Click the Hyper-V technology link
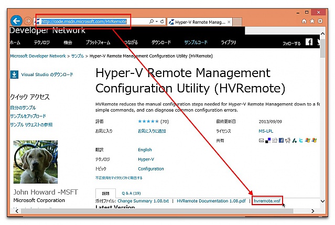The image size is (335, 225). (x=146, y=159)
